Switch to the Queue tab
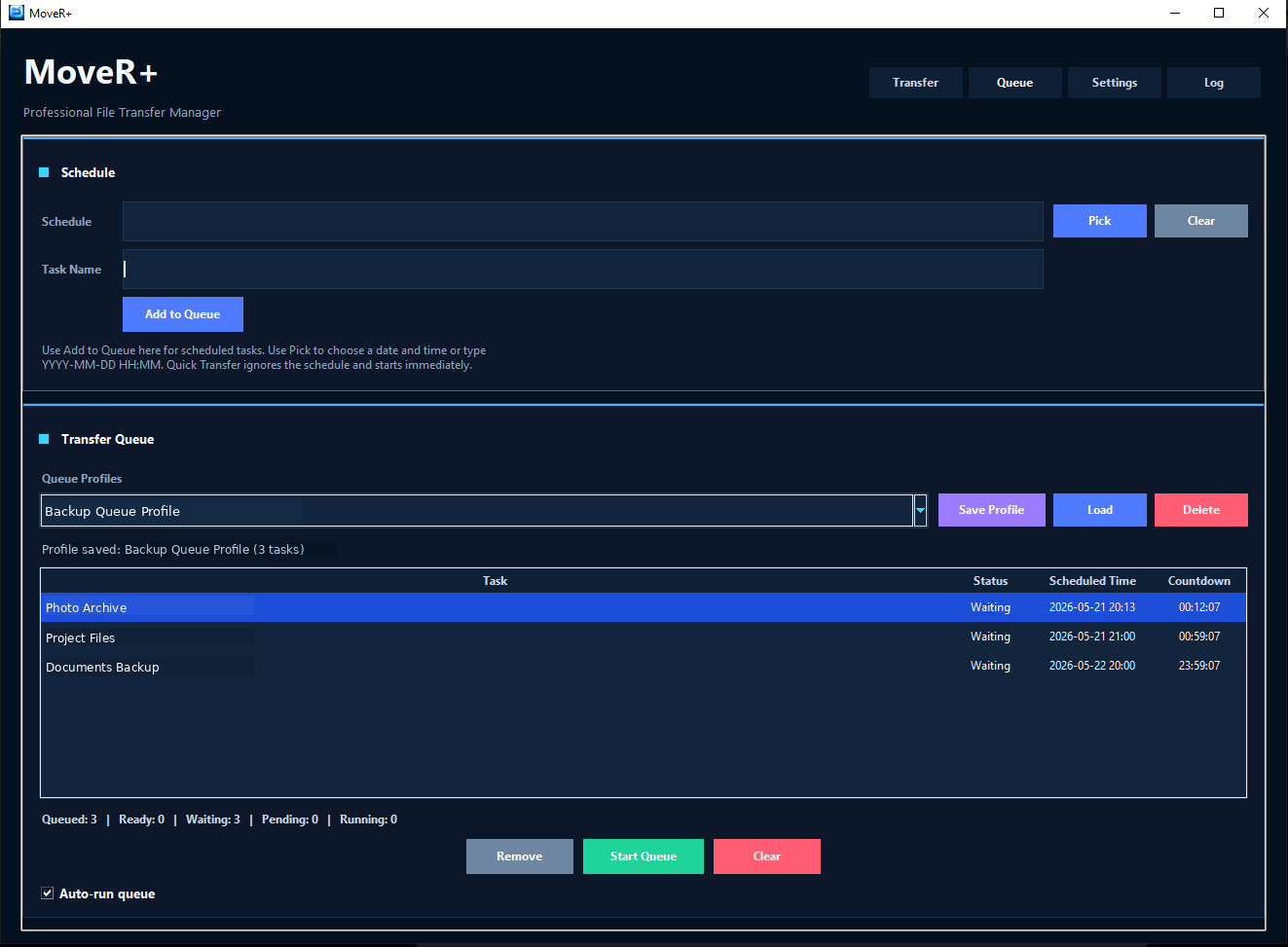Viewport: 1288px width, 947px height. coord(1014,83)
